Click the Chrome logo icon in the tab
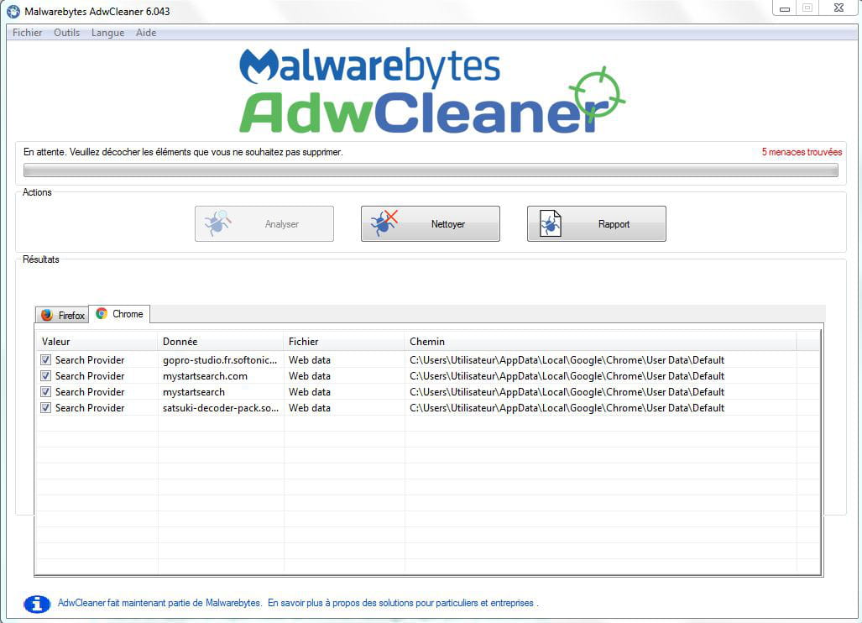Image resolution: width=862 pixels, height=623 pixels. [x=102, y=313]
